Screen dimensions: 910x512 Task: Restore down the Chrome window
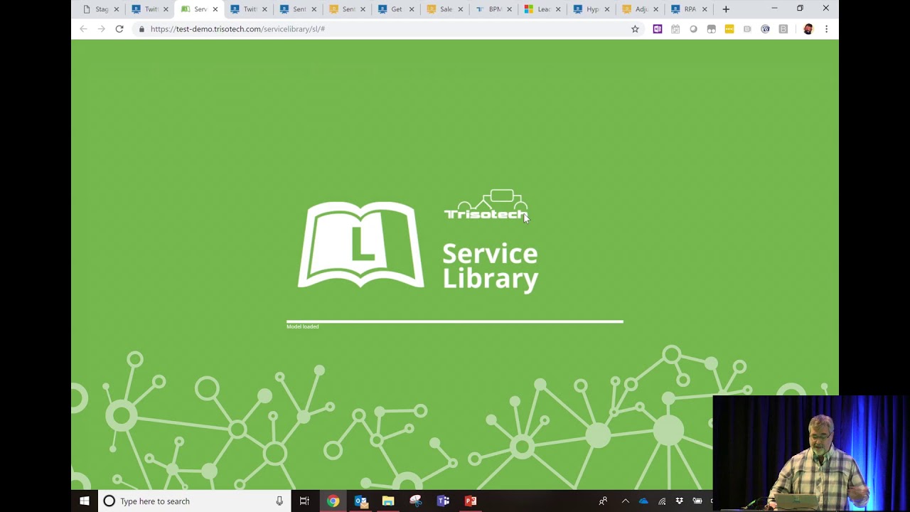(800, 9)
